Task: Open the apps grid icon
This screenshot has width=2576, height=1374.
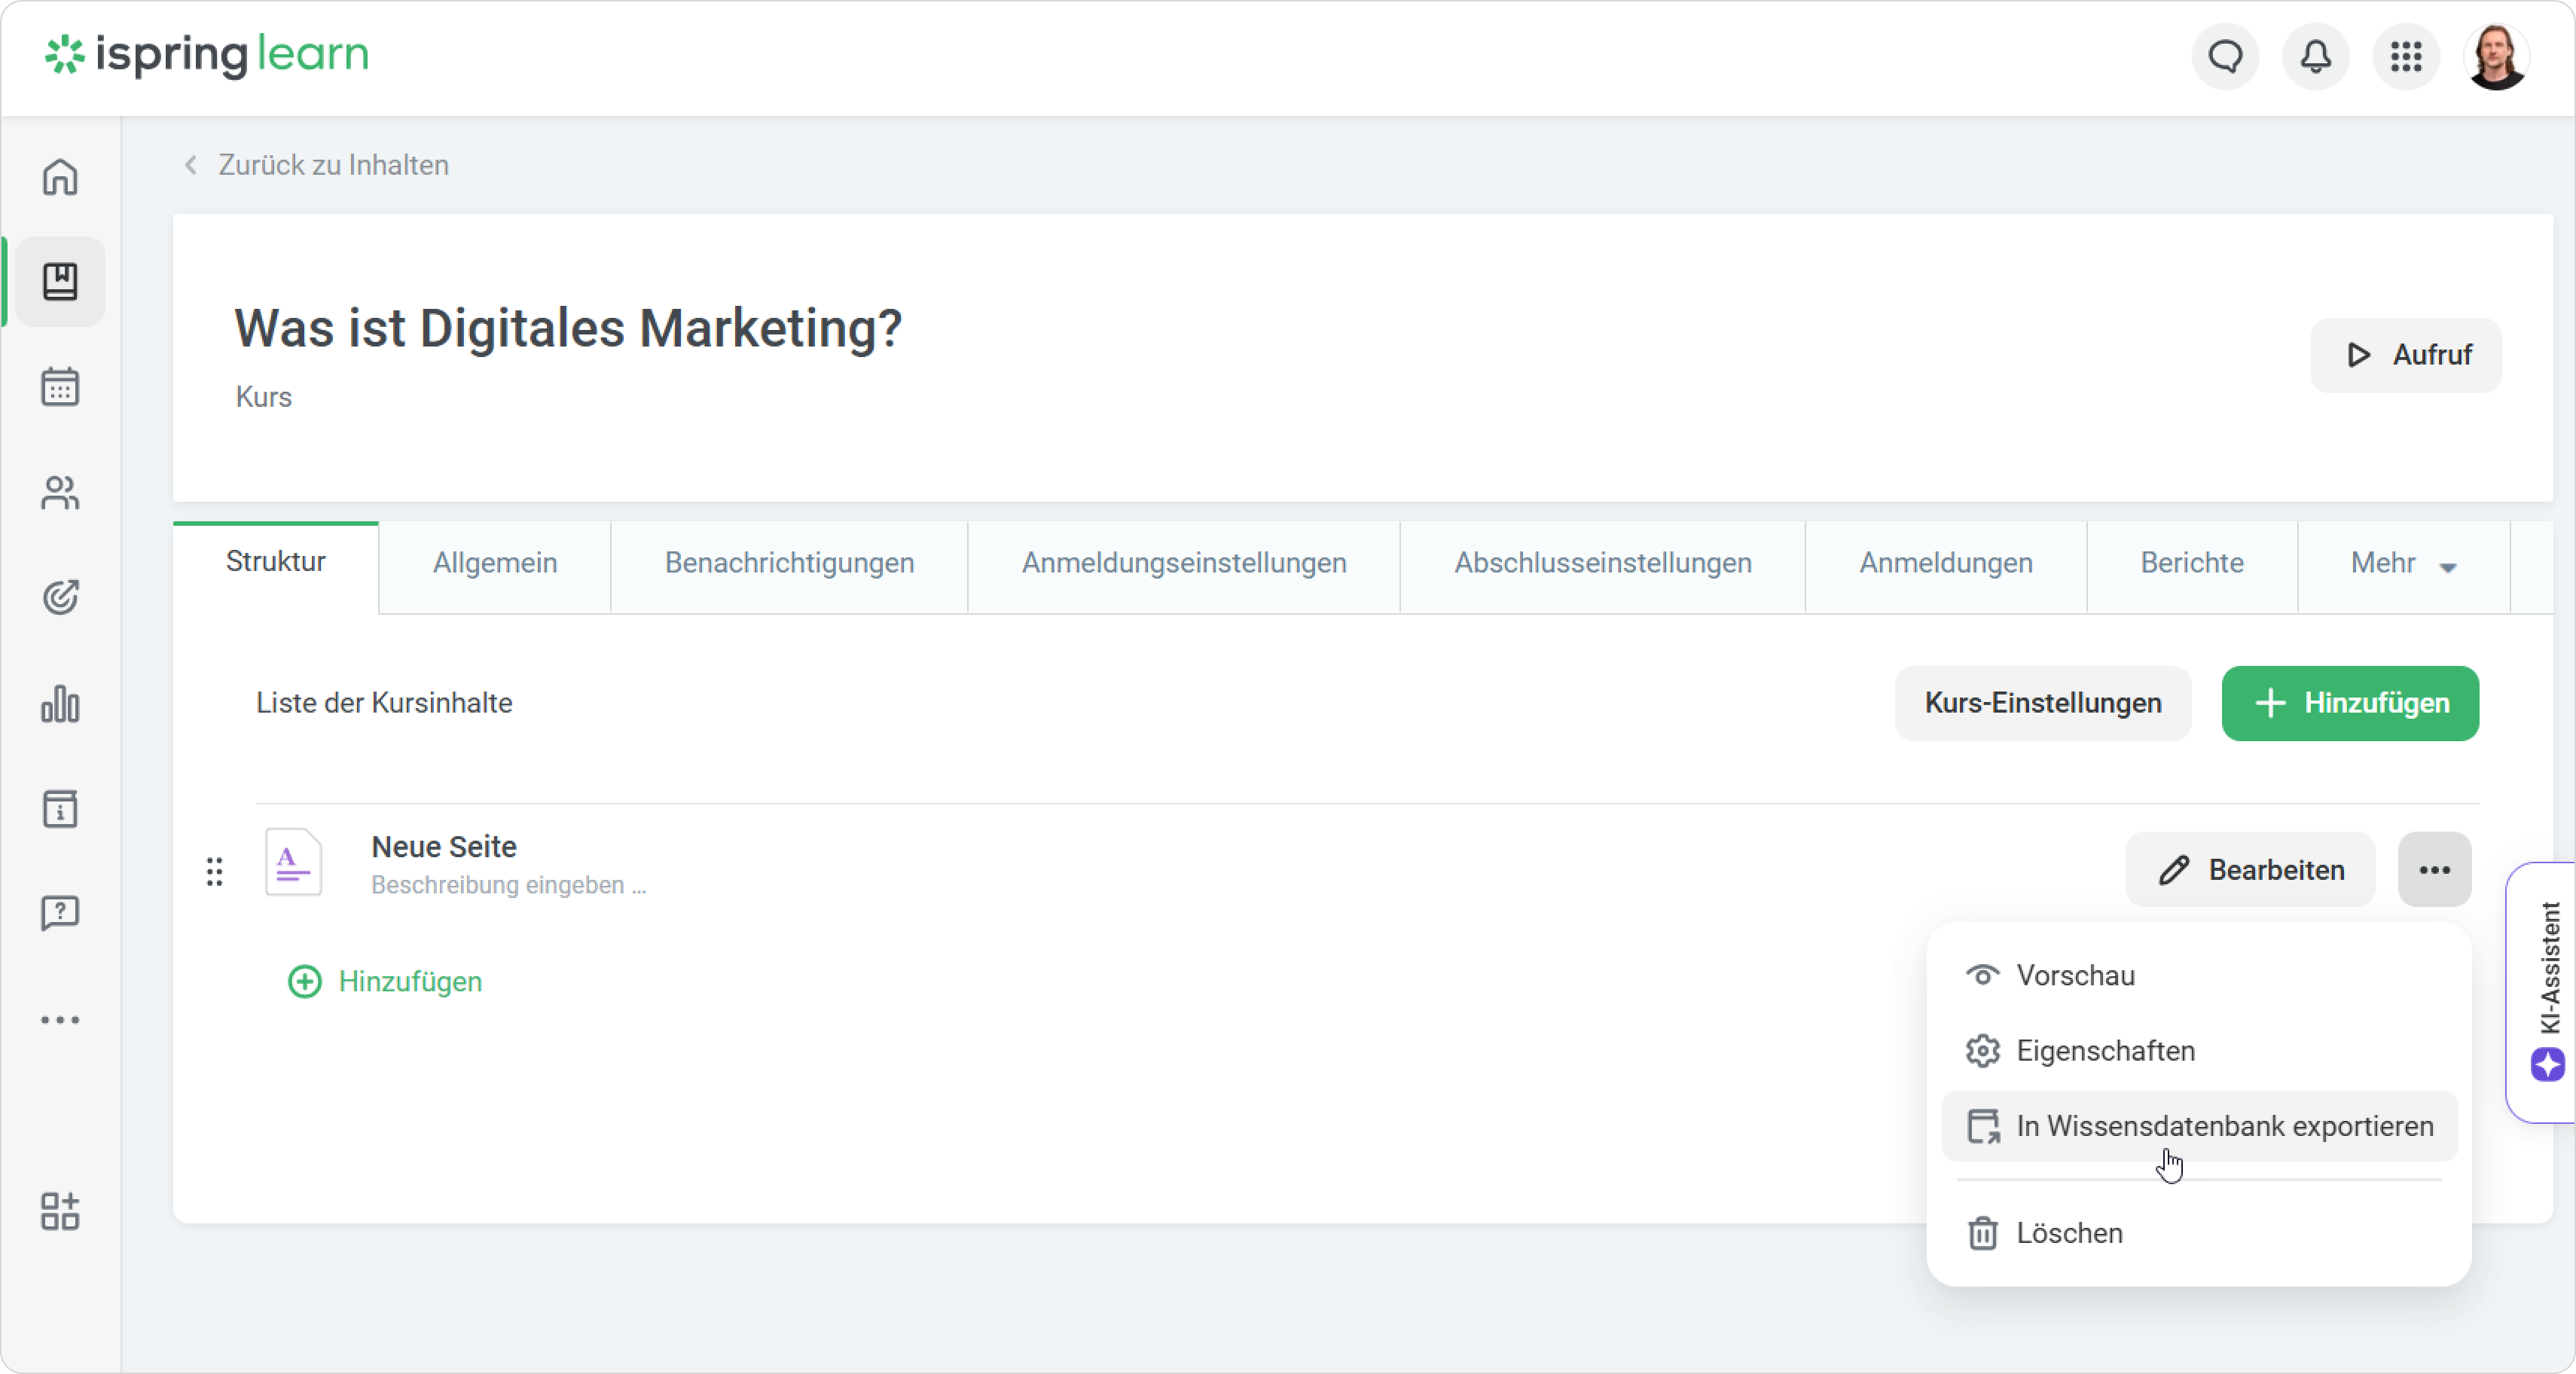Action: [2405, 57]
